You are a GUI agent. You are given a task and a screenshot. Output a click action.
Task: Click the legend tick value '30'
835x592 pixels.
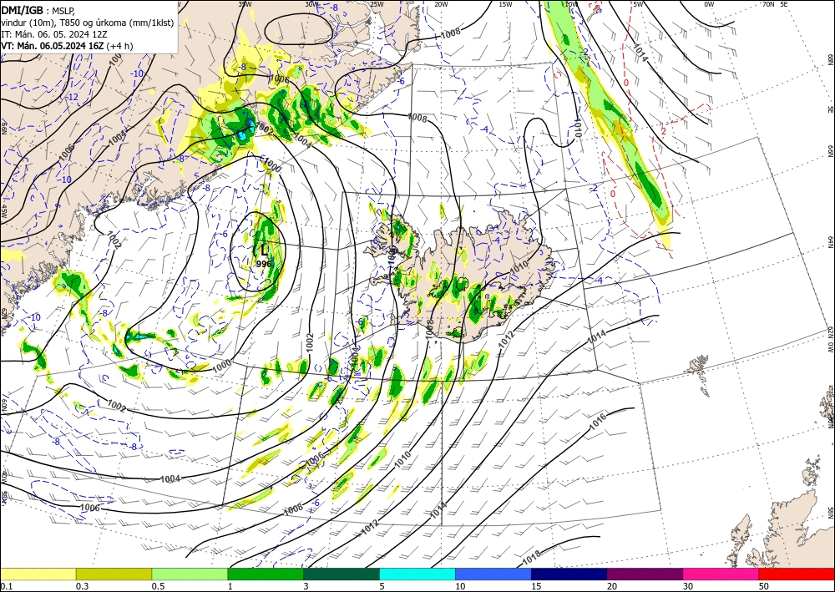point(688,586)
